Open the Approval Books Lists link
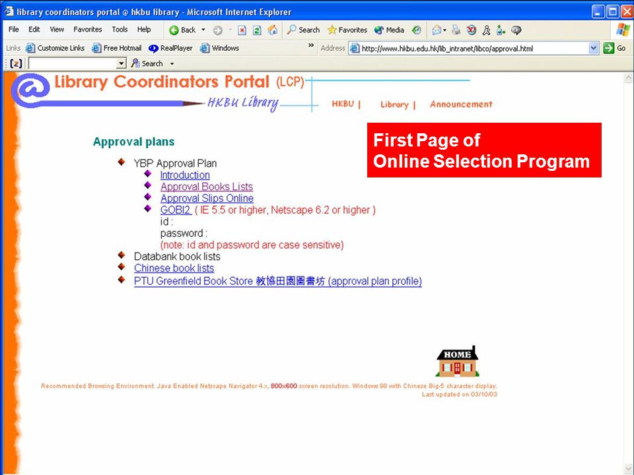The image size is (634, 475). coord(207,187)
